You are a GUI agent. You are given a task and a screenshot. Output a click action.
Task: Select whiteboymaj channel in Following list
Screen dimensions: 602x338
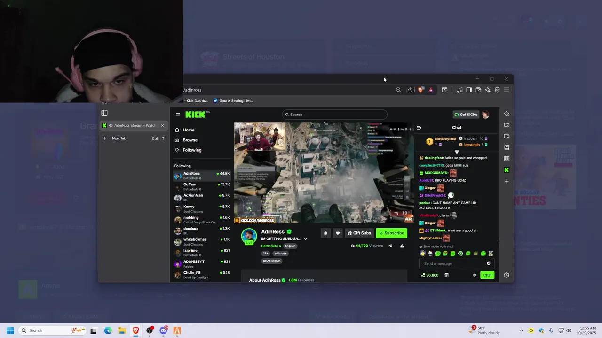tap(202, 242)
